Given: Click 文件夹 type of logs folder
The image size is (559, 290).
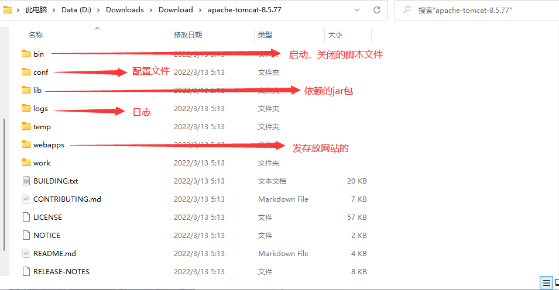Looking at the screenshot, I should coord(269,108).
